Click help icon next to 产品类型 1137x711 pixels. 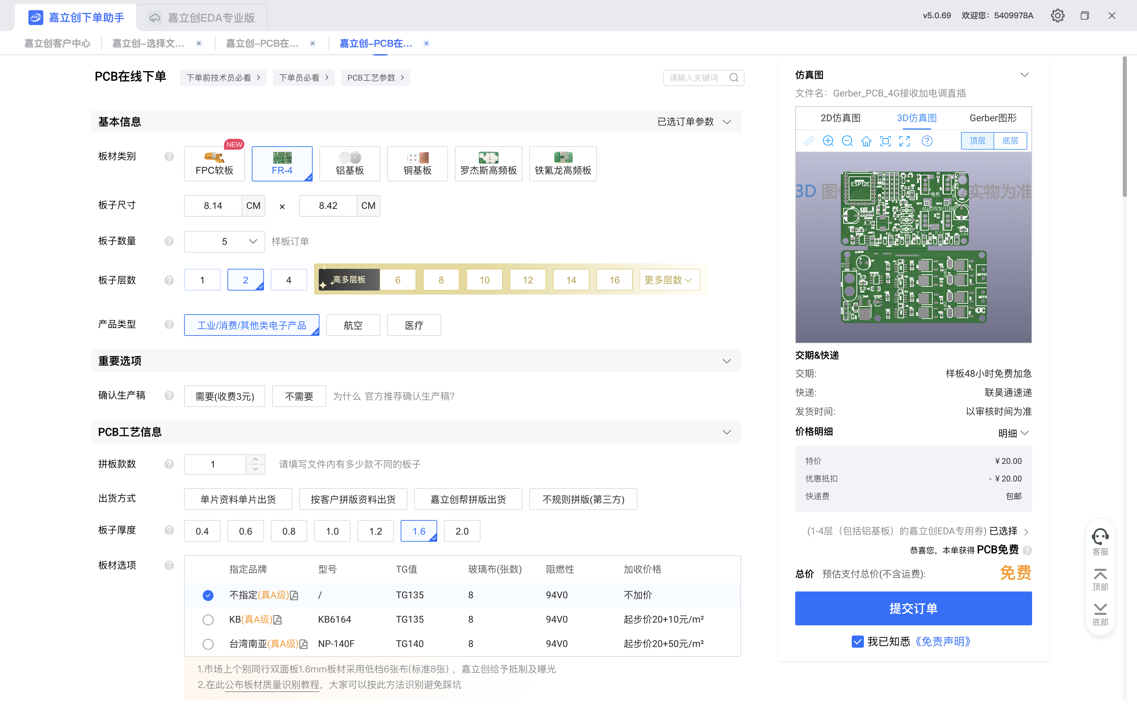(x=169, y=324)
